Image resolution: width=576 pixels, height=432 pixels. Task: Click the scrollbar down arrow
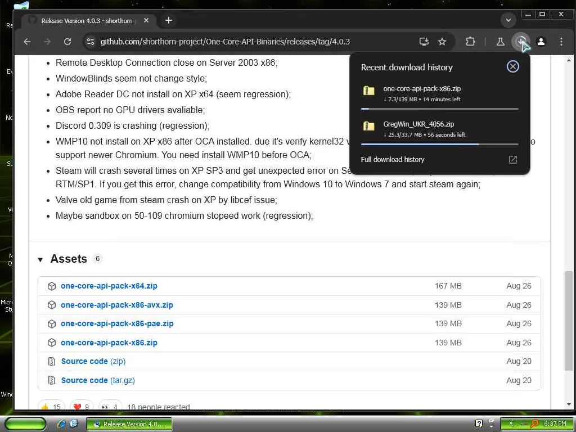tap(569, 404)
